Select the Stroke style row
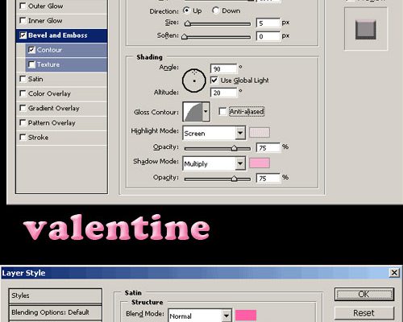The height and width of the screenshot is (322, 403). pos(61,138)
